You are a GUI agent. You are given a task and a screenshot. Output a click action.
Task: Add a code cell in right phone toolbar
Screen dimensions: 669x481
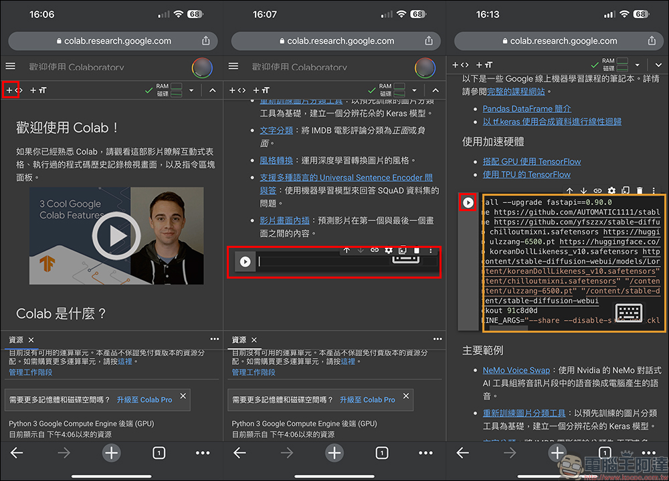pos(460,65)
